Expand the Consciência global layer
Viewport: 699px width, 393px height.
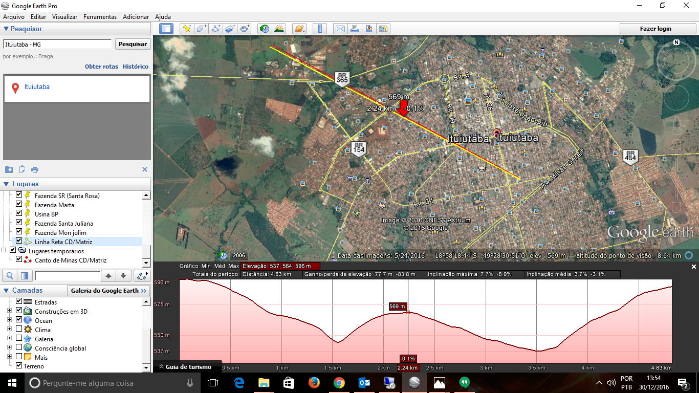(x=9, y=348)
